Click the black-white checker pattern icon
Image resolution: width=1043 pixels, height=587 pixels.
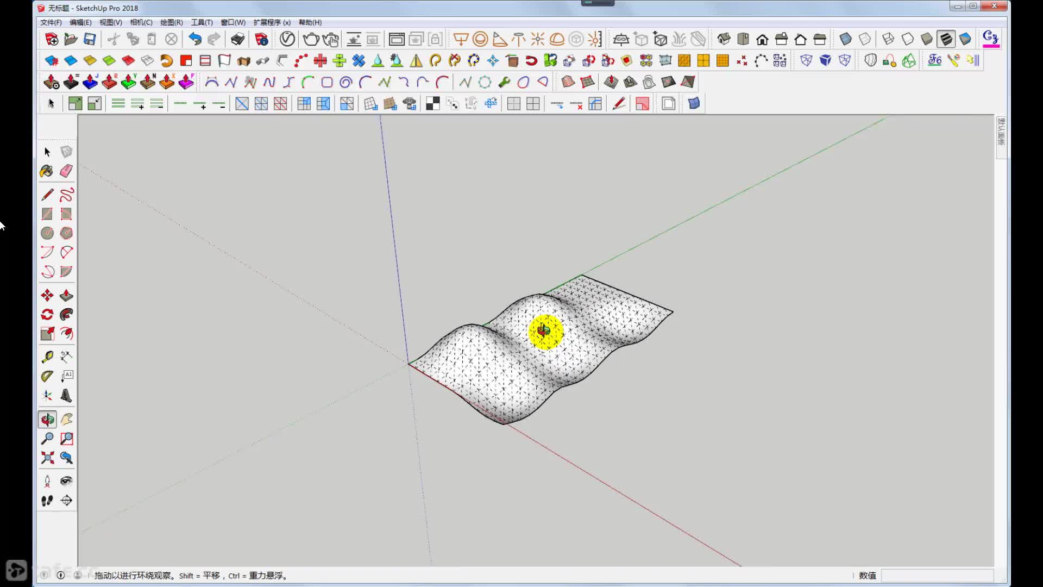coord(433,104)
